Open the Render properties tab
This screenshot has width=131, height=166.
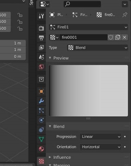pos(41,28)
